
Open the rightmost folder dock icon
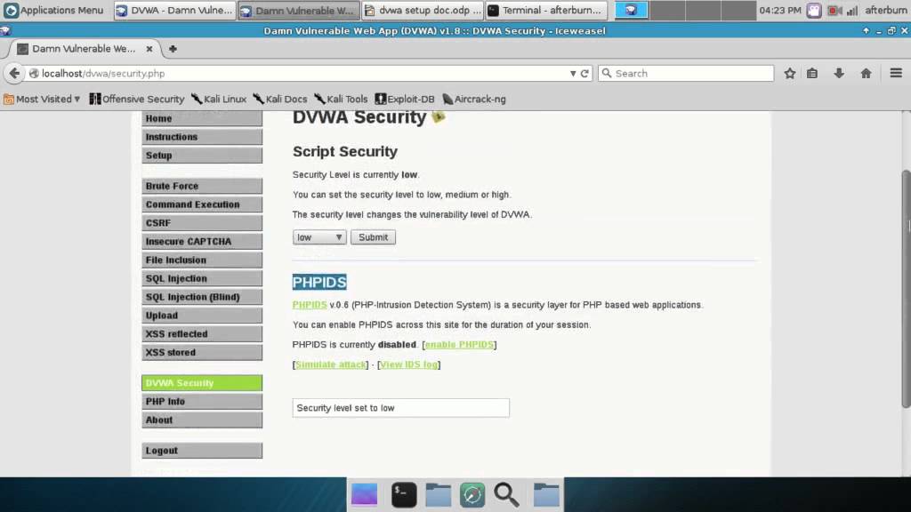[x=546, y=494]
